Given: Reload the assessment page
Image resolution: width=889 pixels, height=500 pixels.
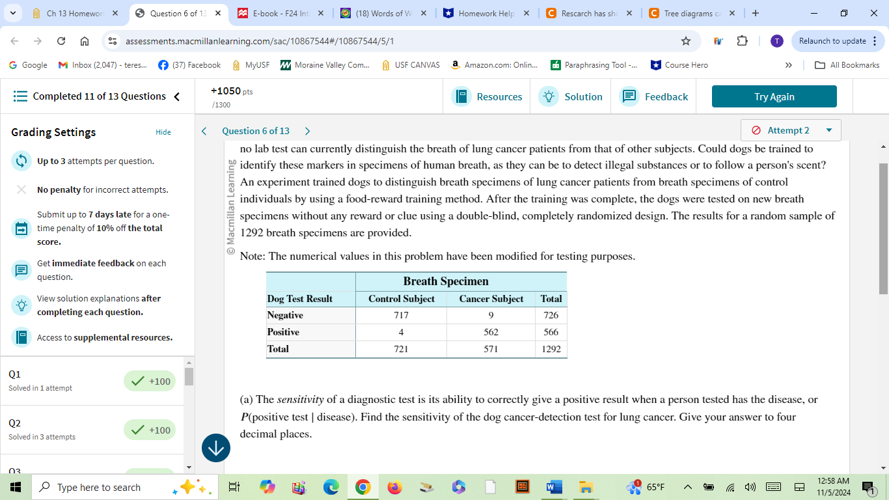Looking at the screenshot, I should [60, 40].
